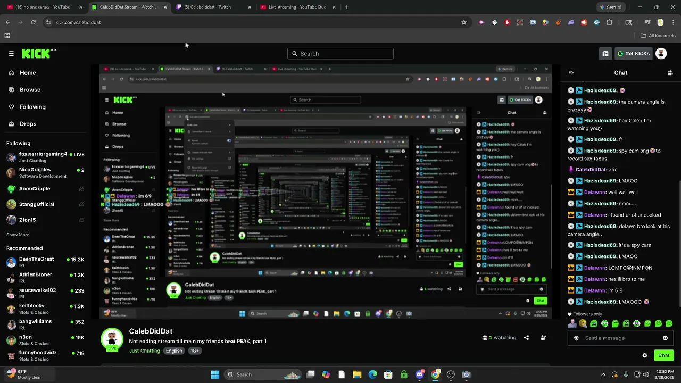This screenshot has width=681, height=383.
Task: Open the dashboard icon beside Get KICKs
Action: click(x=605, y=53)
